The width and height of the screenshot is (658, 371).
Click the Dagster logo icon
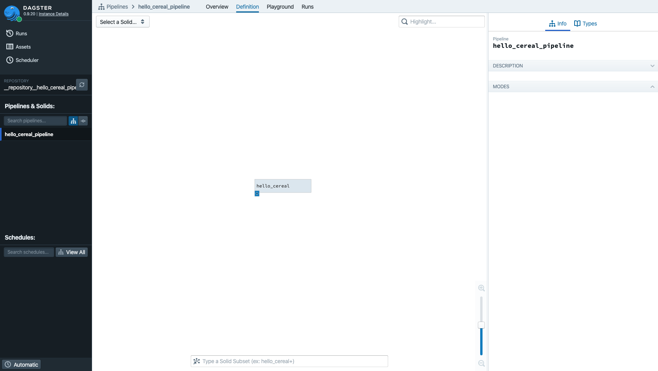pos(12,13)
